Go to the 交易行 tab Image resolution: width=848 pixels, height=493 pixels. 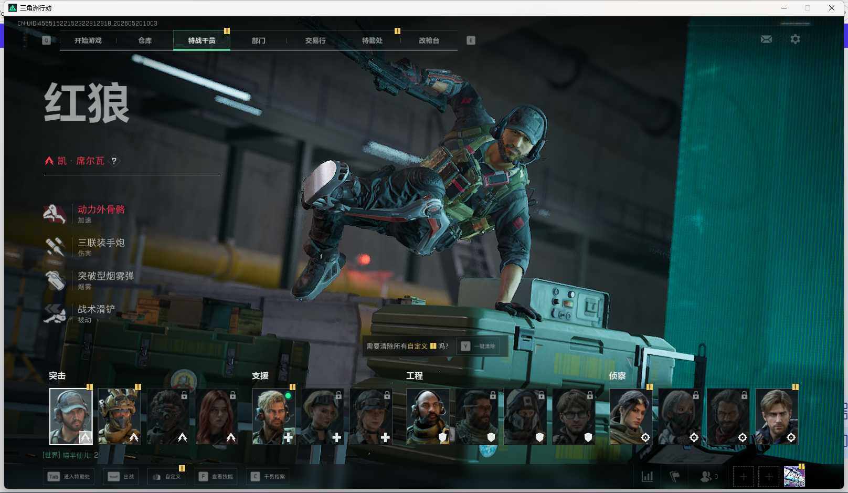point(315,40)
